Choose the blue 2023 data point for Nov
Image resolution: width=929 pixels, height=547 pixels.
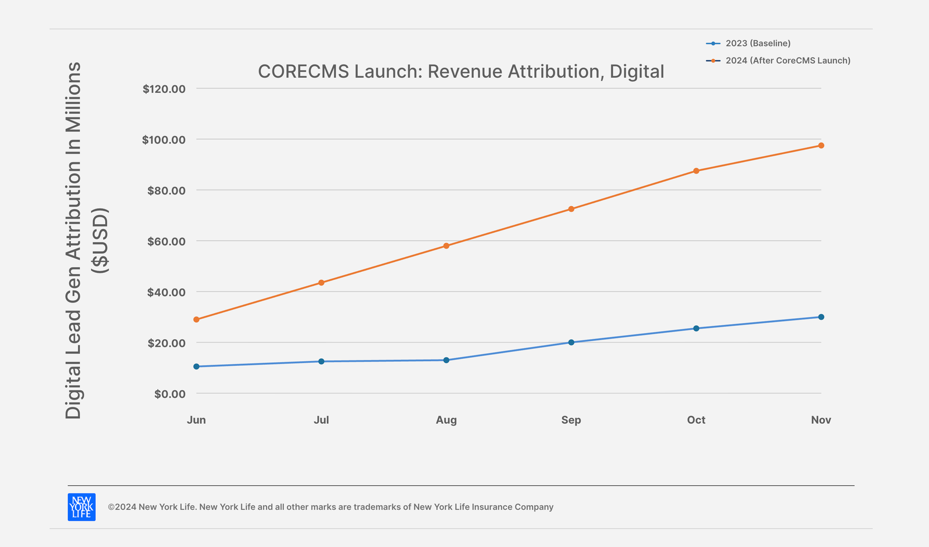tap(821, 317)
